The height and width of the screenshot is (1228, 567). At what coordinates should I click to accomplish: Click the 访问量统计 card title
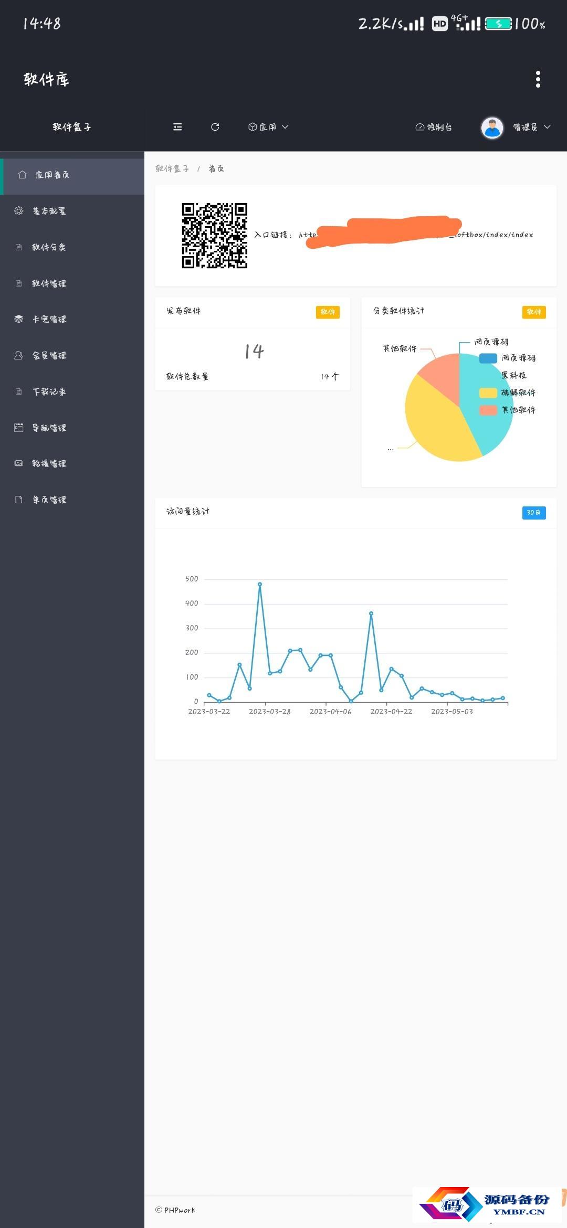tap(187, 511)
